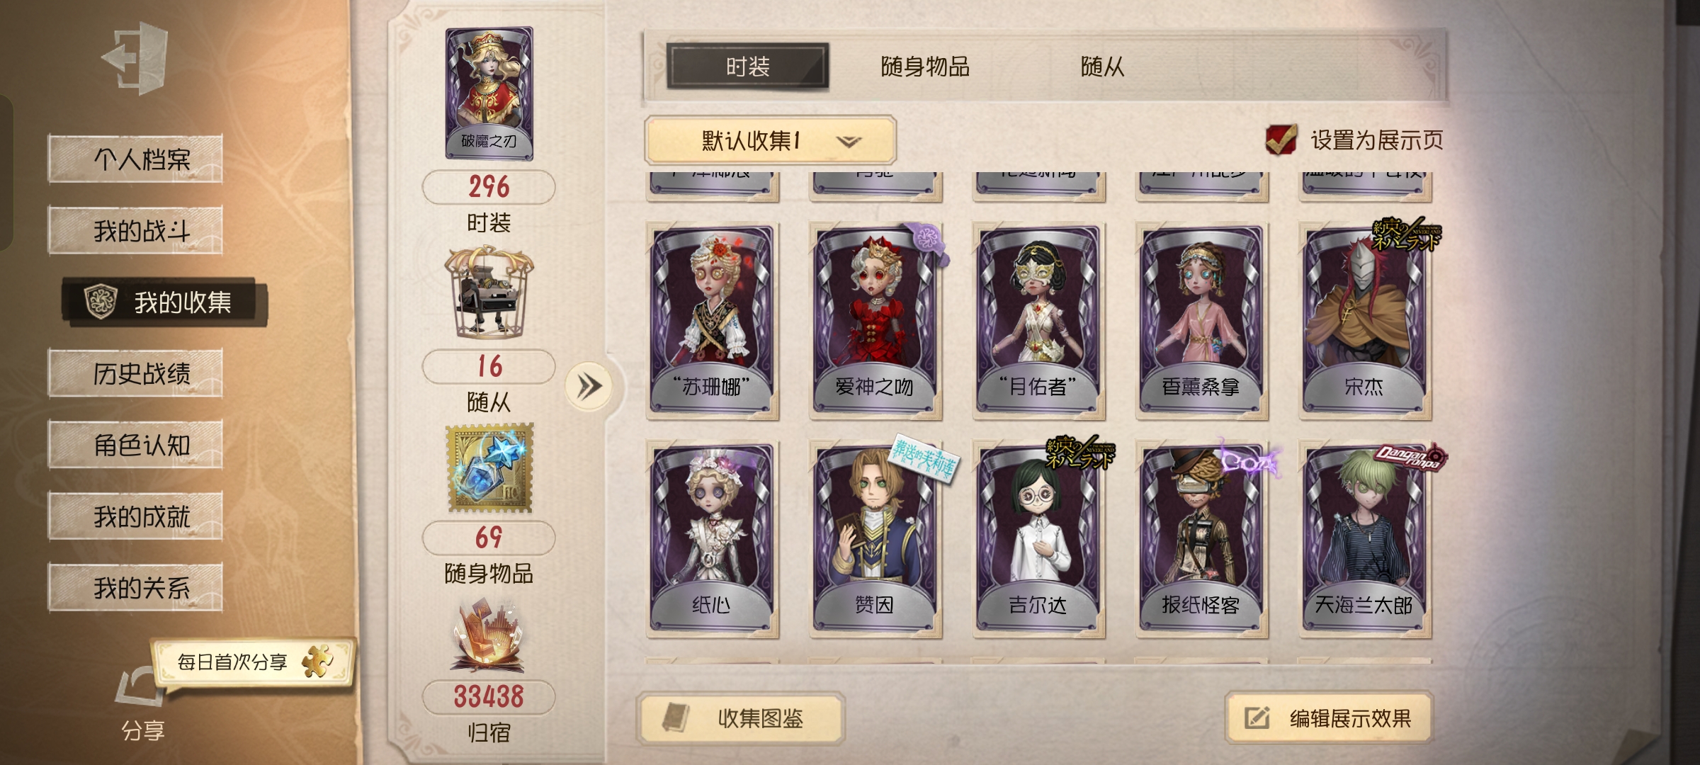Screen dimensions: 1700x765
Task: Select the 时装 tab
Action: coord(747,67)
